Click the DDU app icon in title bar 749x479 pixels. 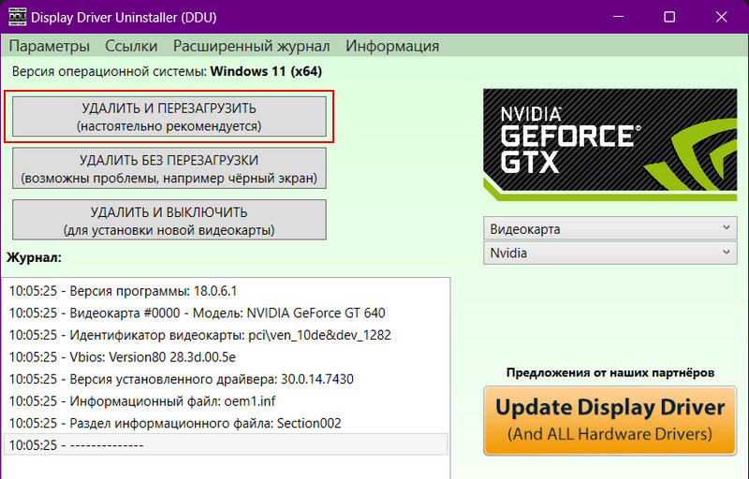click(x=17, y=17)
